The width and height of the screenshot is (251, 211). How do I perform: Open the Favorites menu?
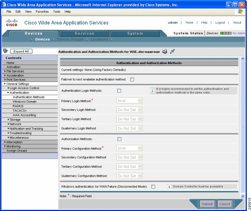point(42,12)
